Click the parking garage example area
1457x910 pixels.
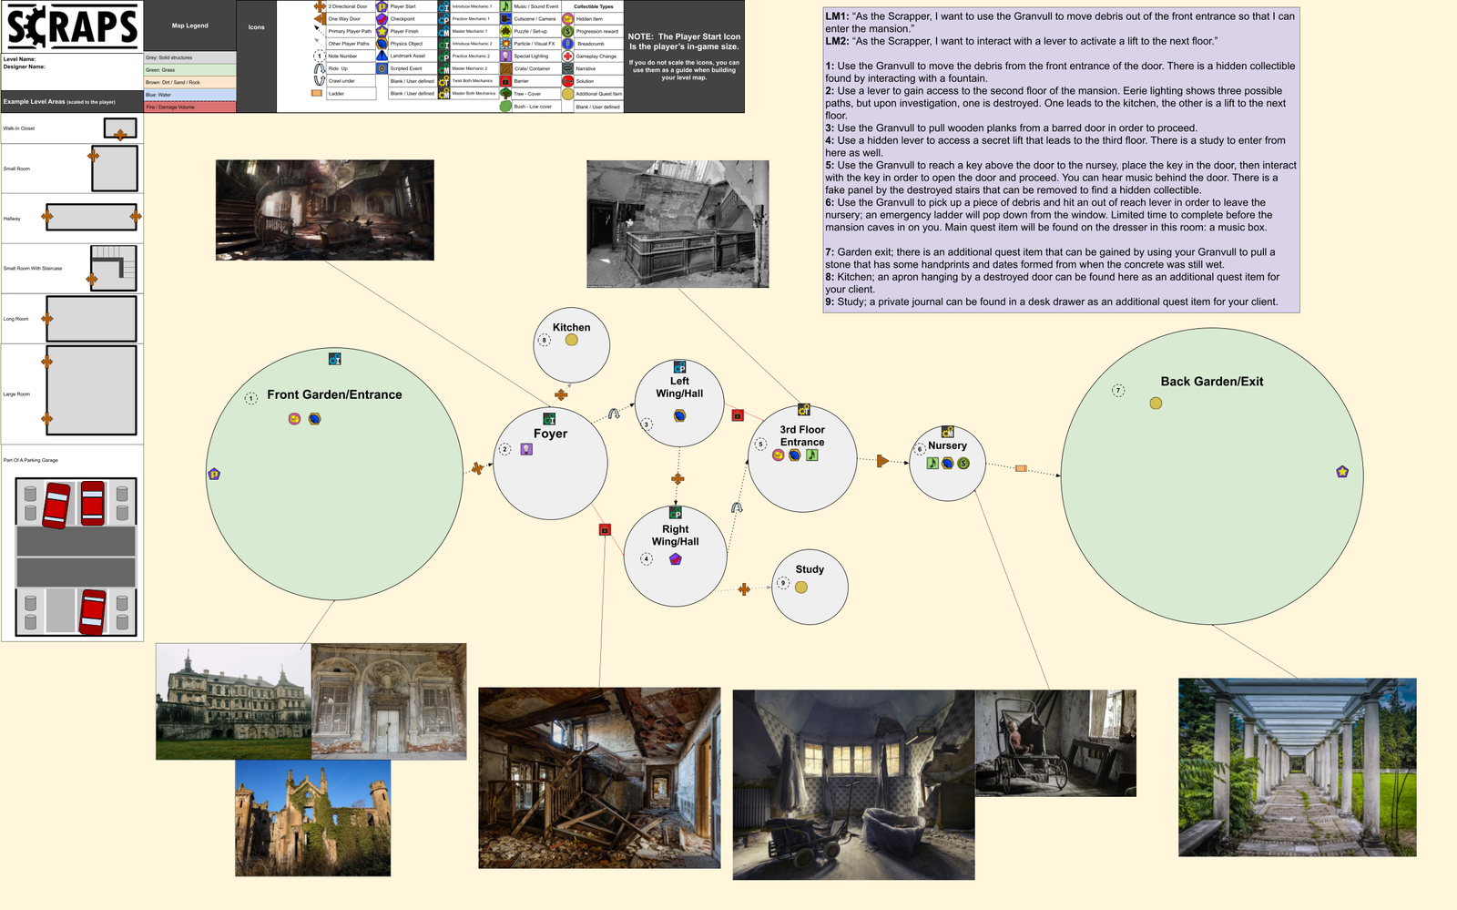pos(76,557)
